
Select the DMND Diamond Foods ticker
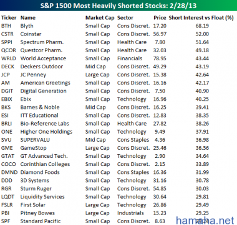tap(9, 172)
